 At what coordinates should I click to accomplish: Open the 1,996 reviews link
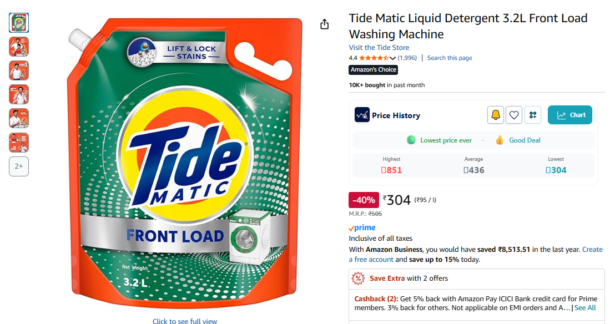tap(407, 58)
